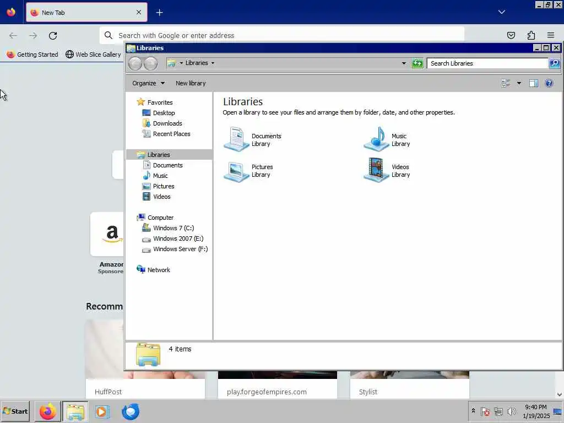Open Amazon sponsored shortcut tile
This screenshot has height=423, width=564.
coord(107,234)
